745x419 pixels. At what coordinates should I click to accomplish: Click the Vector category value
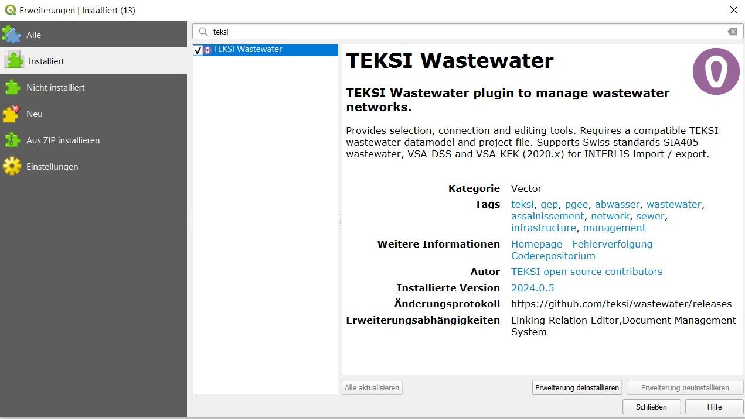coord(526,188)
